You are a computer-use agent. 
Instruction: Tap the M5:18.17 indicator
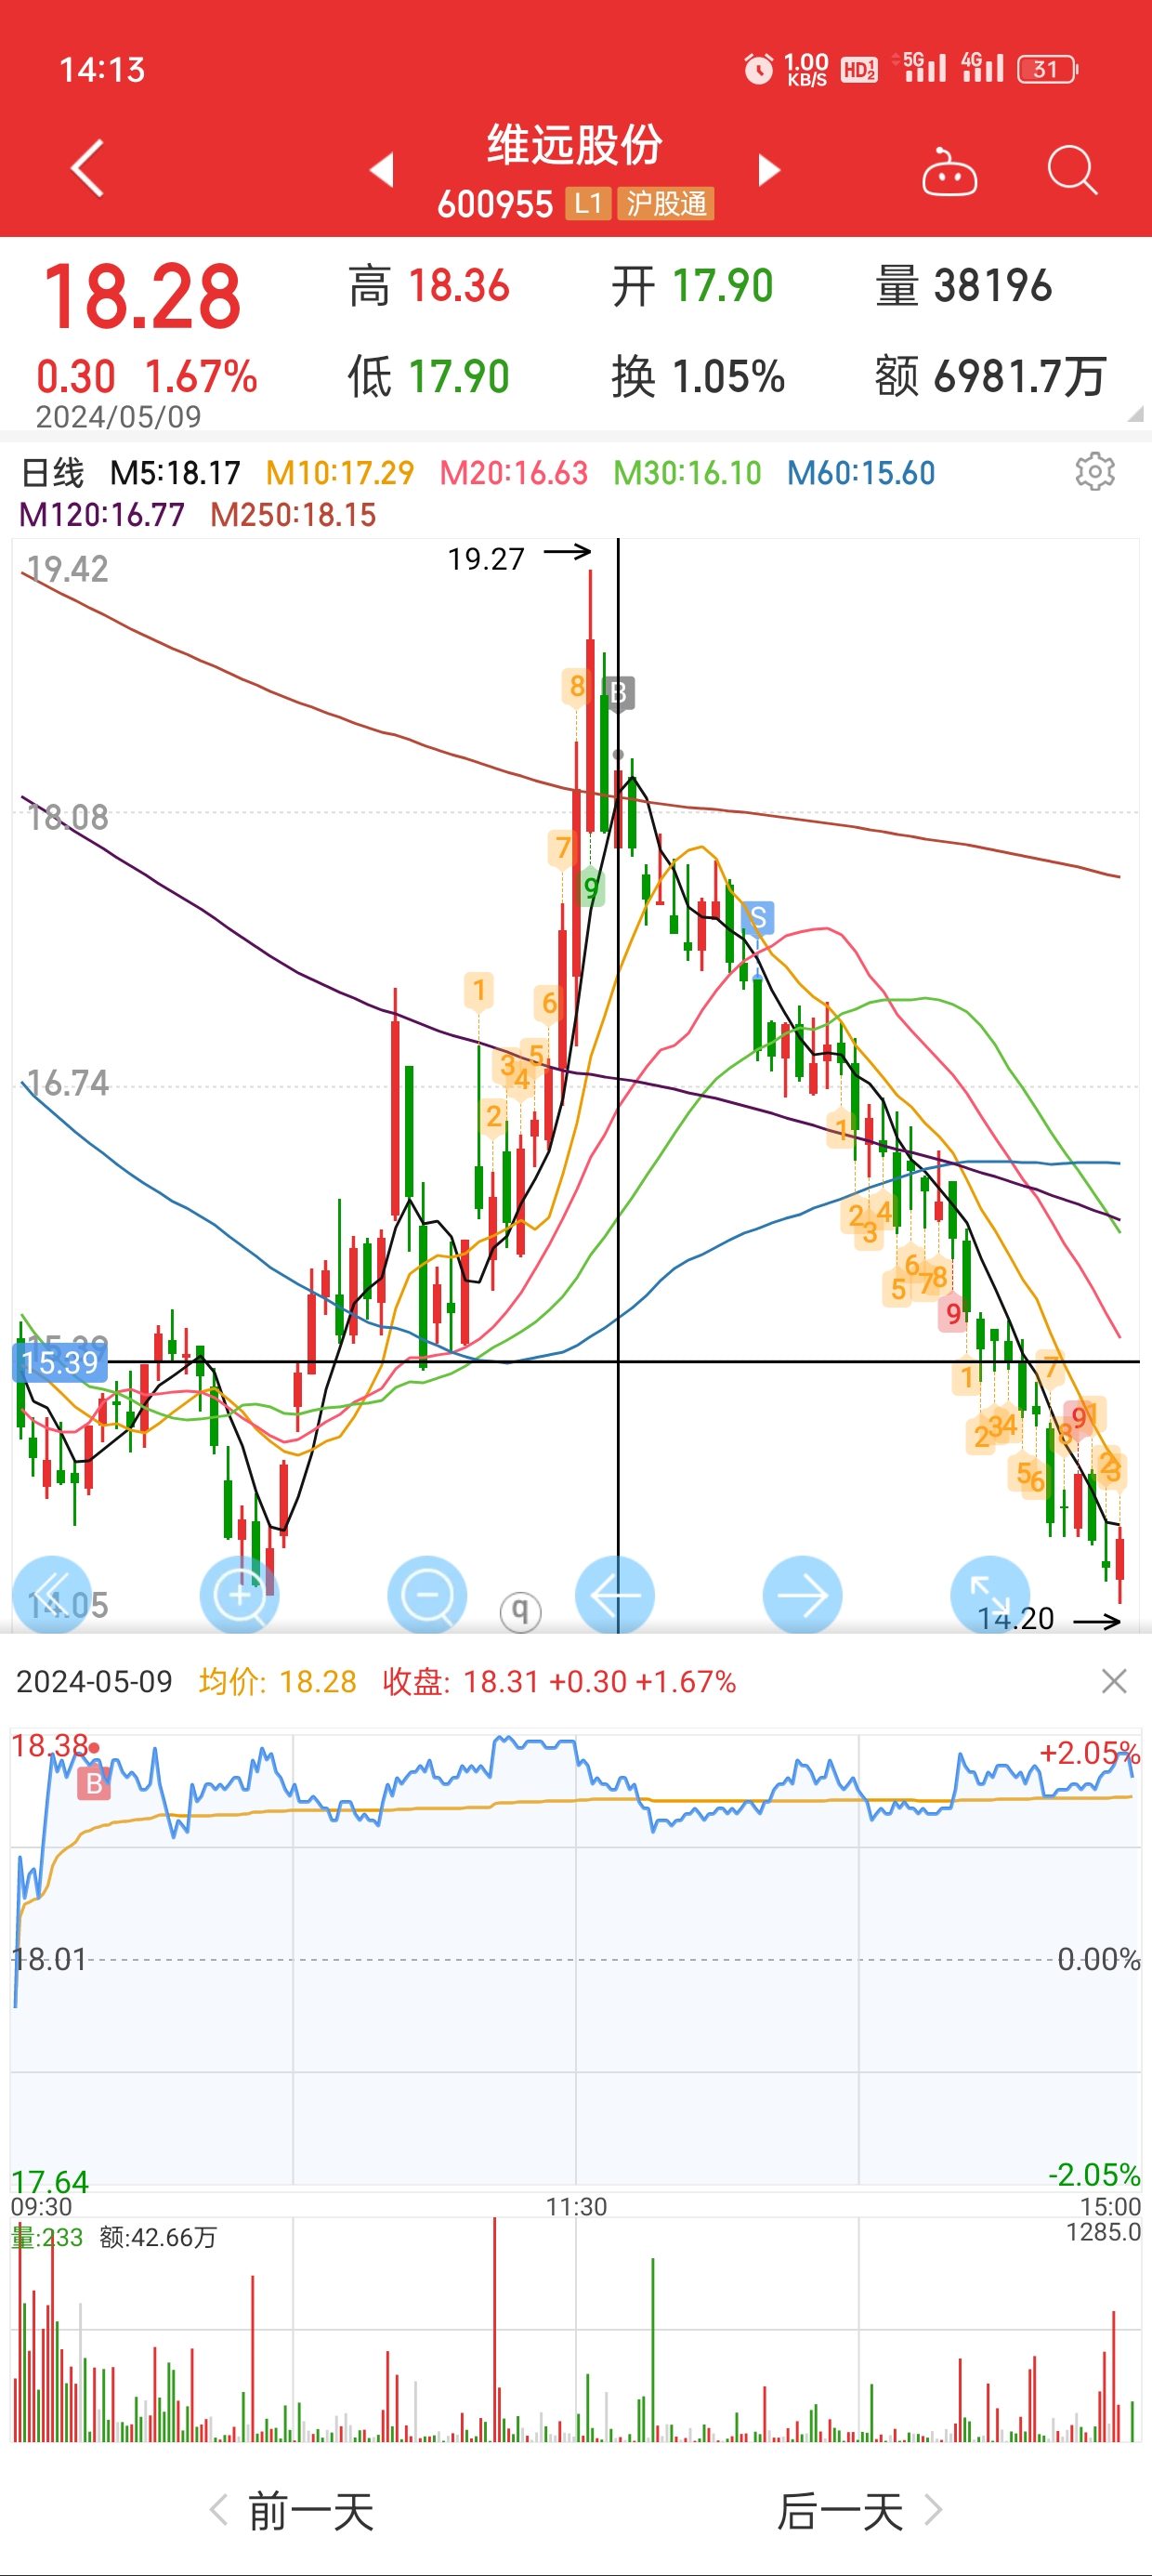click(175, 473)
